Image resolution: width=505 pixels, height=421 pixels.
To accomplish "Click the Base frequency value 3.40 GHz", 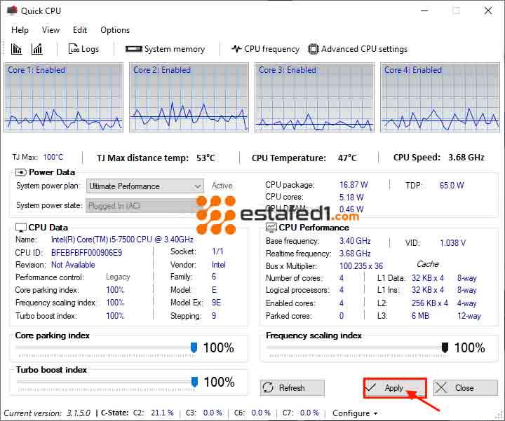I will pyautogui.click(x=355, y=241).
